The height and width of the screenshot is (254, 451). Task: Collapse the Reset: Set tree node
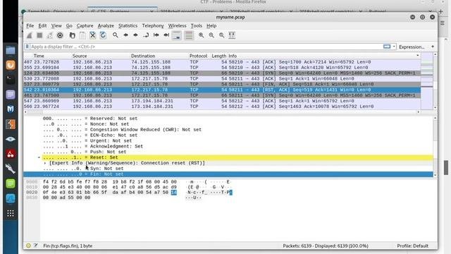(x=39, y=157)
